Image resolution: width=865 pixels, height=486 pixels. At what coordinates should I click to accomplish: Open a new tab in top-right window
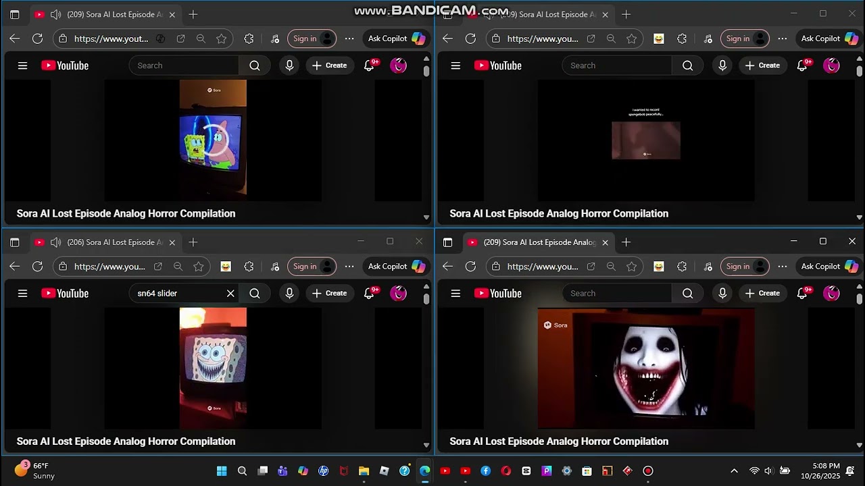click(626, 14)
